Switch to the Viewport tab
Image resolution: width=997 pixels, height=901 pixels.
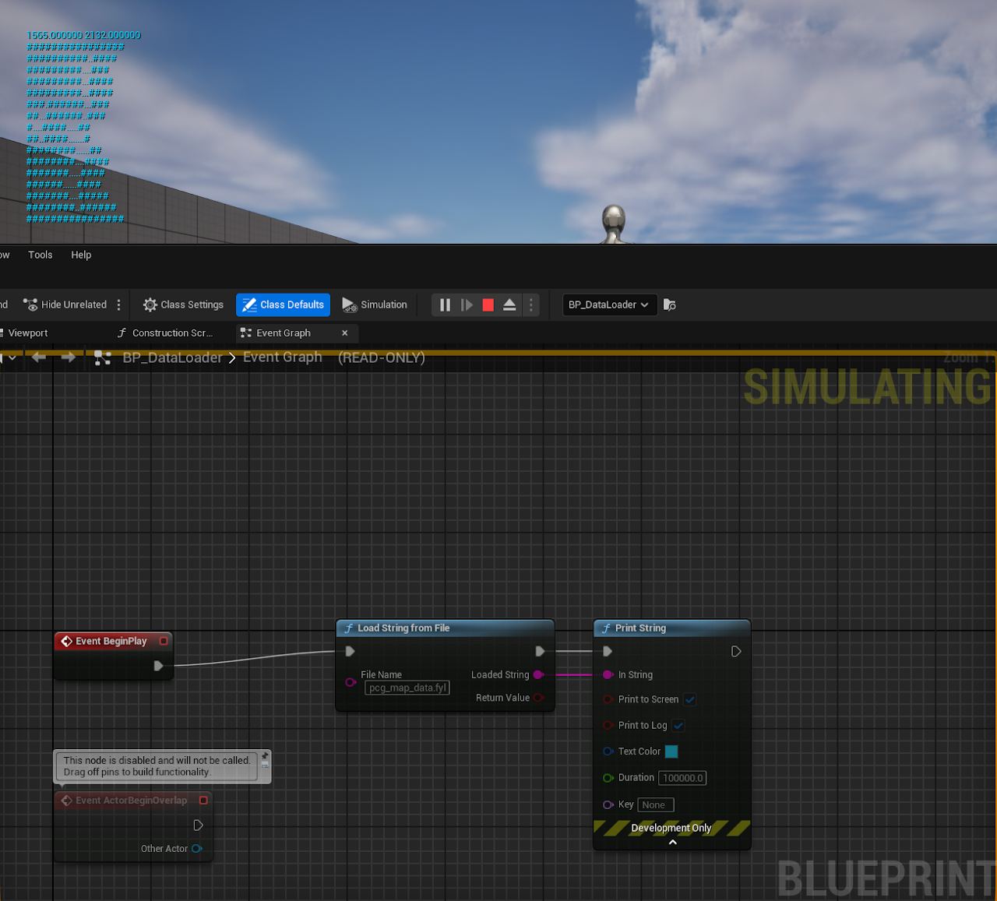[x=28, y=333]
